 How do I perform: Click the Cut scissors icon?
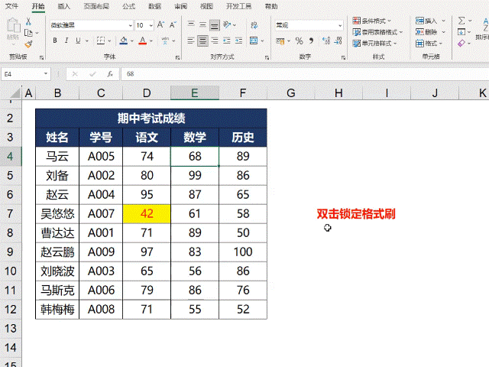point(28,21)
